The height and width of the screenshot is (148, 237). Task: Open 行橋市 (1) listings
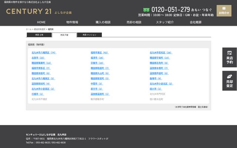point(38,94)
